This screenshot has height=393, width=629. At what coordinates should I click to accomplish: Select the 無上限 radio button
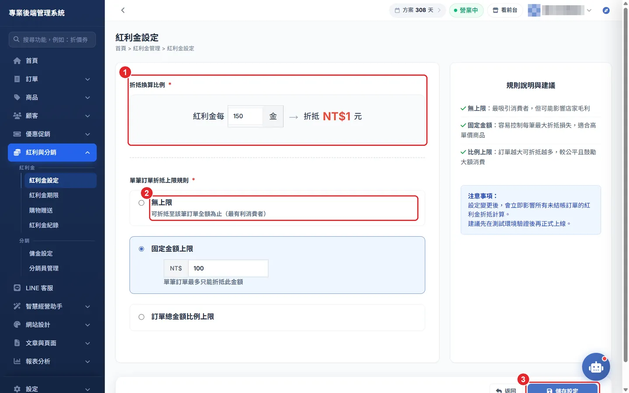[142, 203]
